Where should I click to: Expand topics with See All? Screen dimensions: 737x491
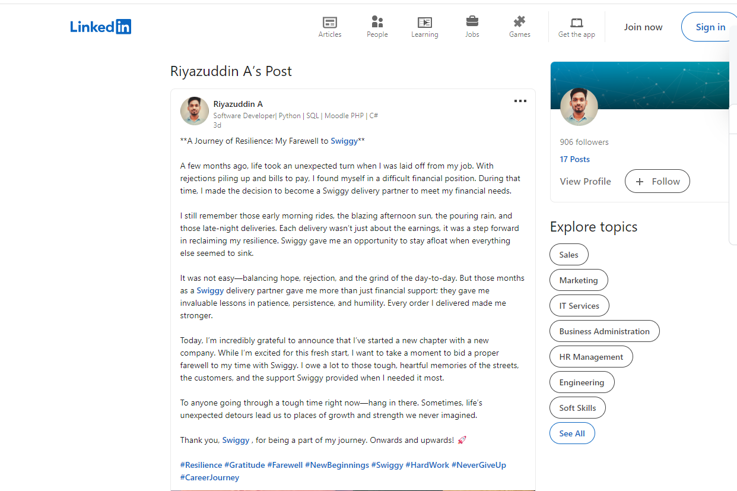[572, 433]
